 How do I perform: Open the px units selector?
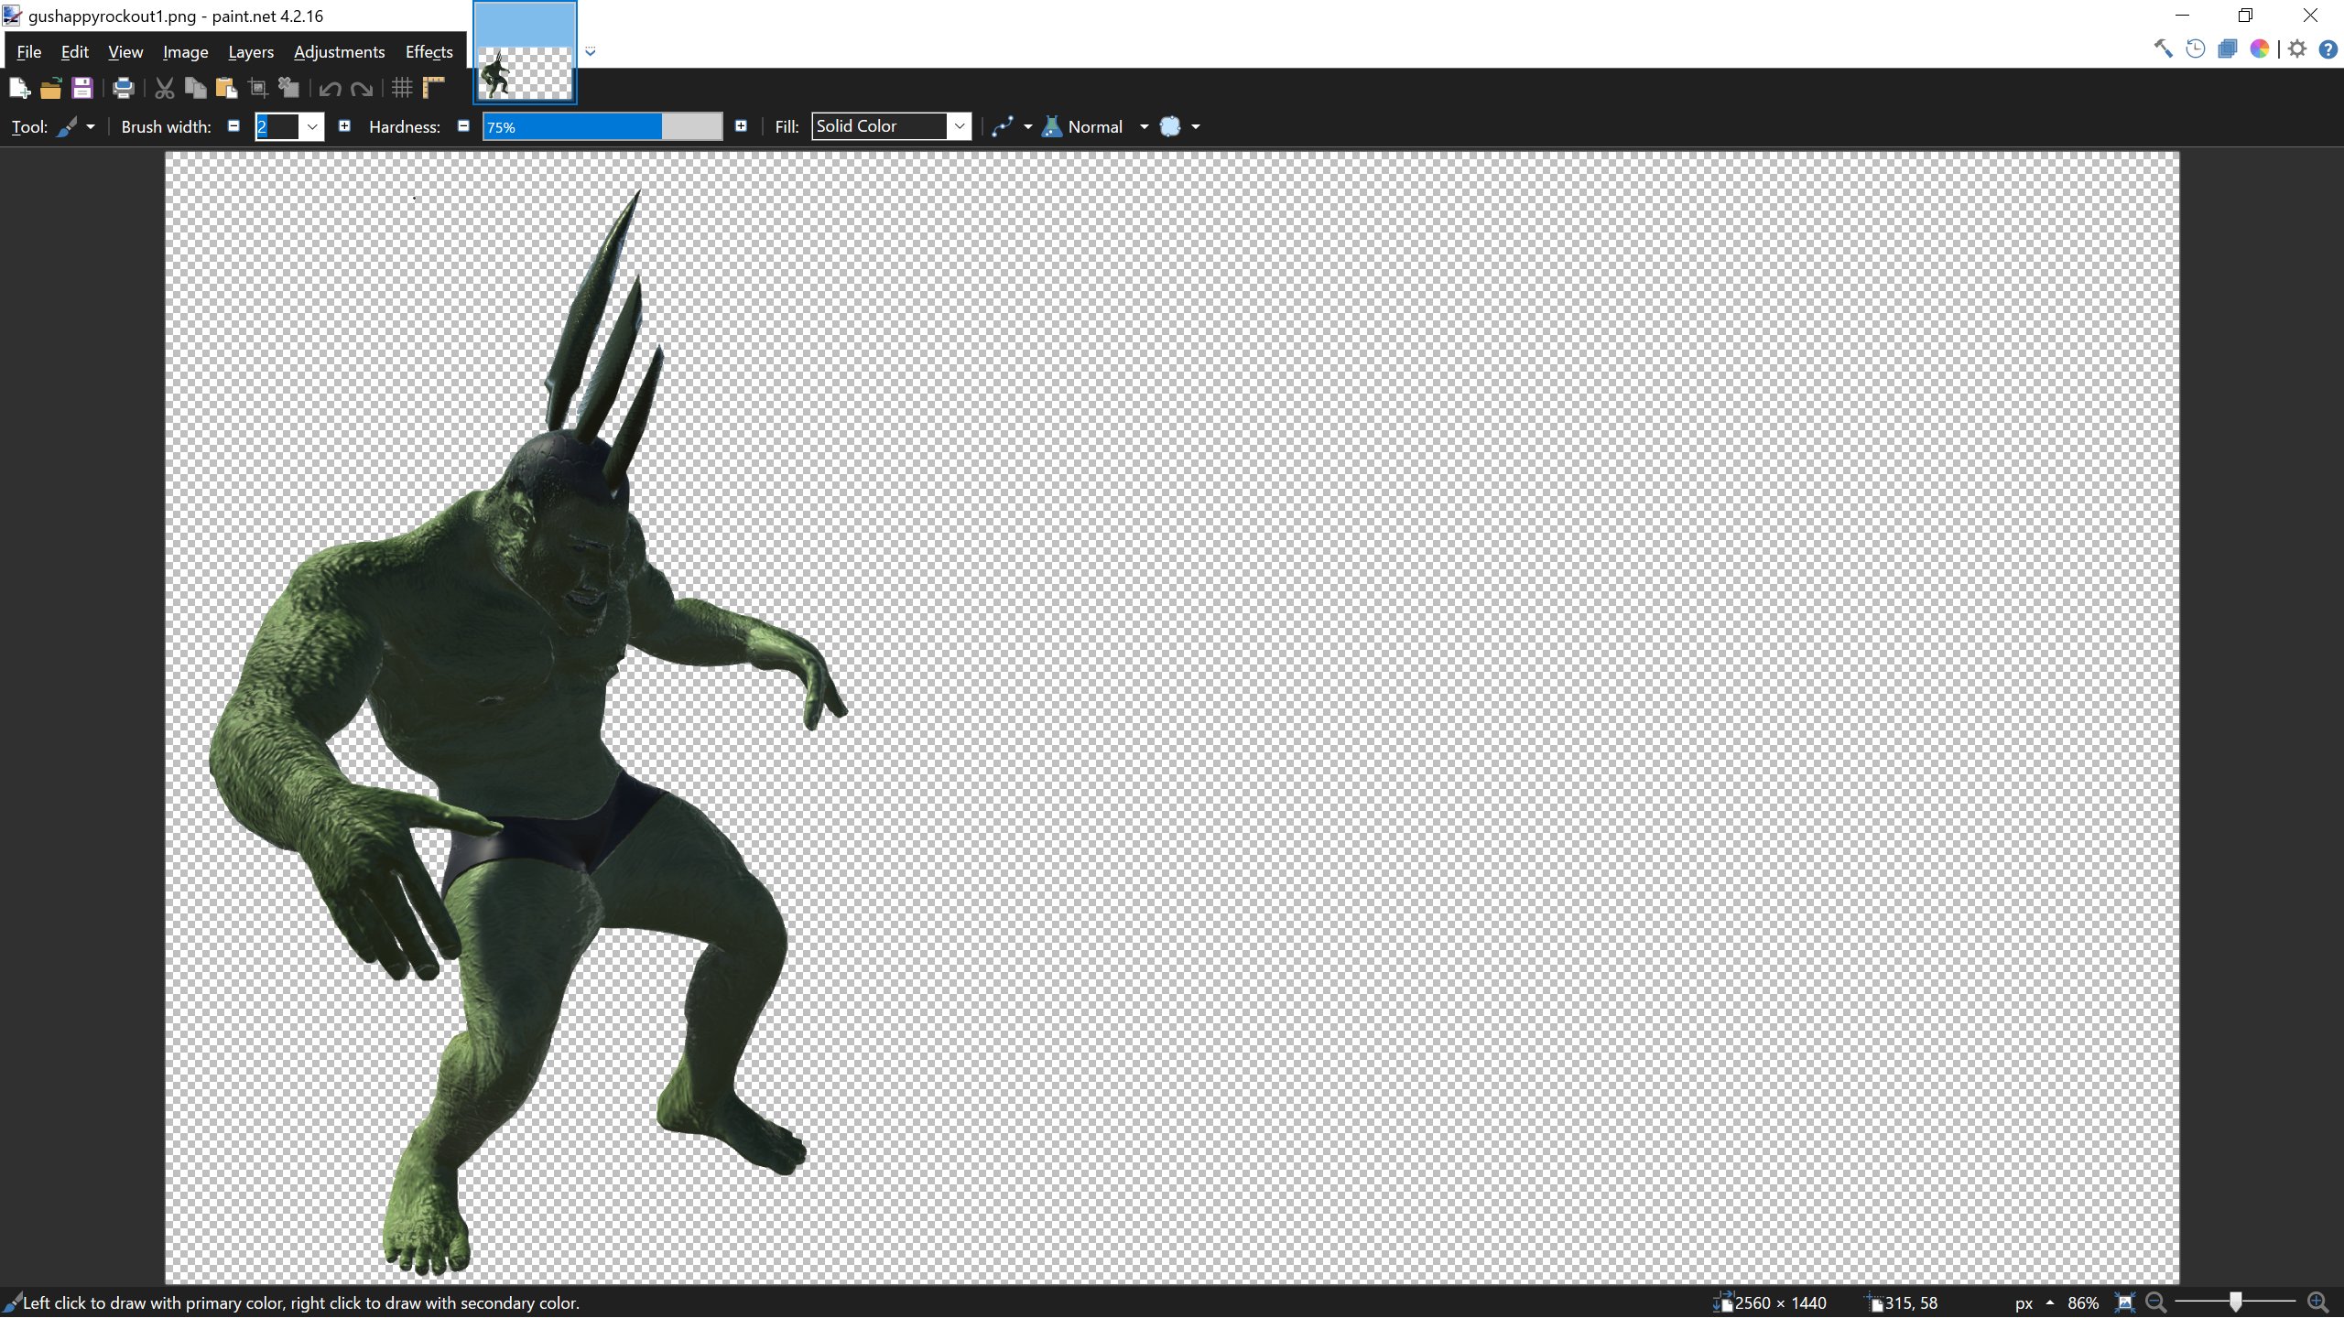click(x=2035, y=1303)
